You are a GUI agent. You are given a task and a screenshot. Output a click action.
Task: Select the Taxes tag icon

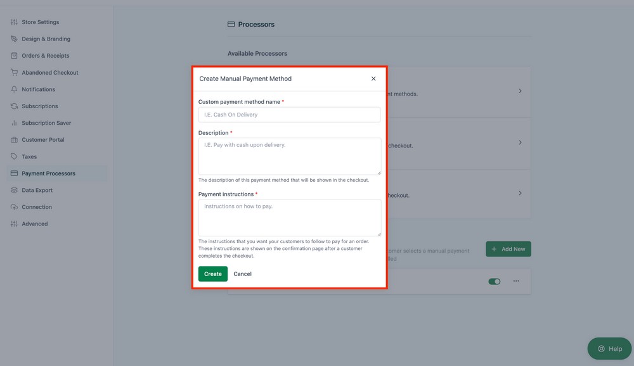click(14, 156)
